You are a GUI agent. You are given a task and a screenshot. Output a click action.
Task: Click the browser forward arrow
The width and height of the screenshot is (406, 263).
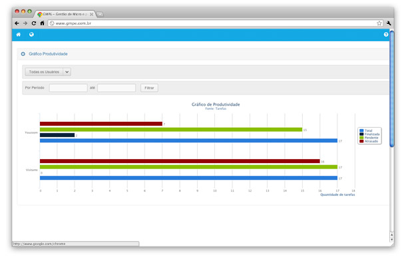25,23
